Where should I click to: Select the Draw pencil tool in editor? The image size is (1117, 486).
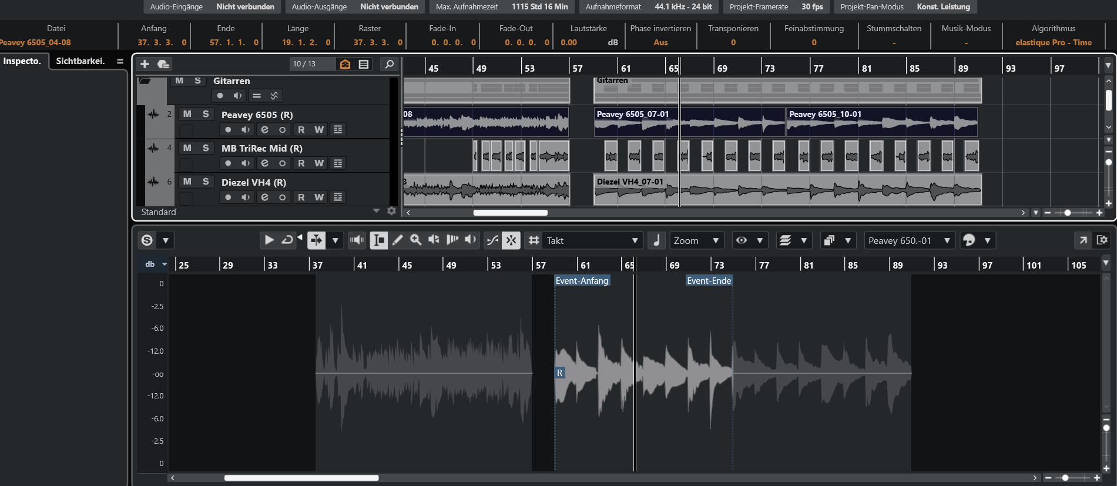pyautogui.click(x=398, y=240)
